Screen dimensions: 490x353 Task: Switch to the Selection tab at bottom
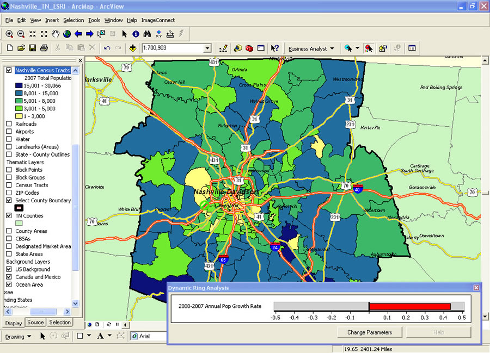pyautogui.click(x=60, y=323)
